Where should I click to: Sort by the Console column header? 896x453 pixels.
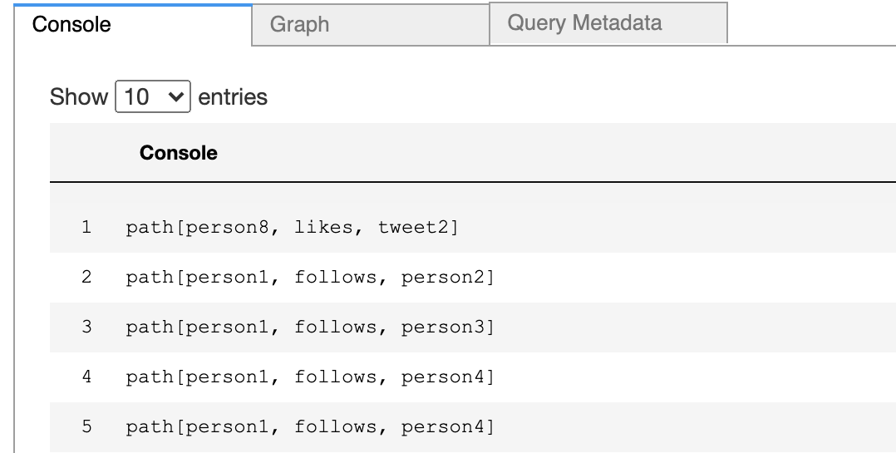[x=178, y=152]
